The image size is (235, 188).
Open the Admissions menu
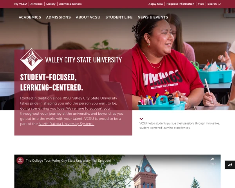(x=58, y=17)
